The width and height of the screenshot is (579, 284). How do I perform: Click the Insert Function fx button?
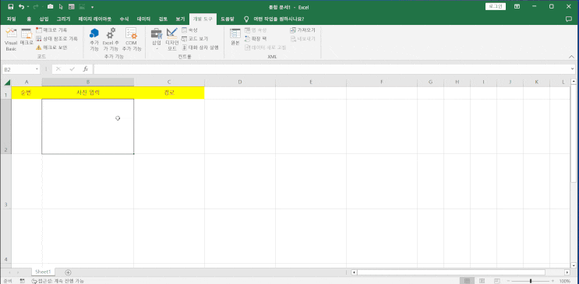tap(85, 69)
